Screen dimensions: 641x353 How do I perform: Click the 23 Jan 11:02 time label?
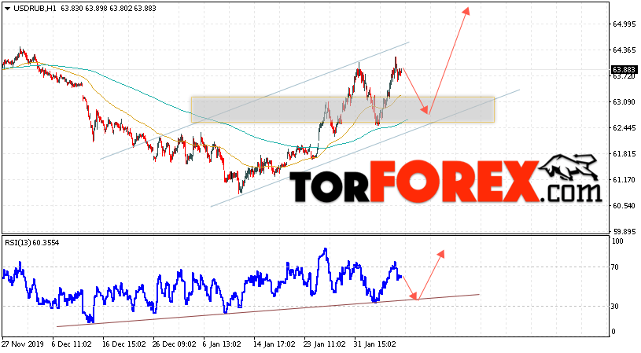pyautogui.click(x=326, y=344)
